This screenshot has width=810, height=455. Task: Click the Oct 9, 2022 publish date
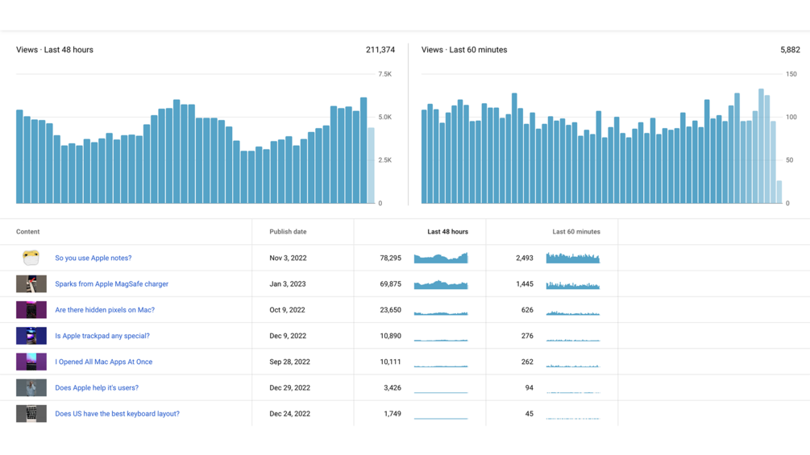coord(287,310)
